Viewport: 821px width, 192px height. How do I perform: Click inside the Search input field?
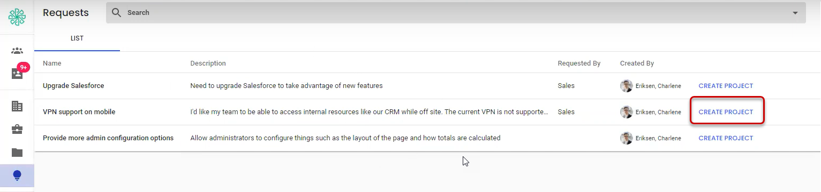[456, 13]
